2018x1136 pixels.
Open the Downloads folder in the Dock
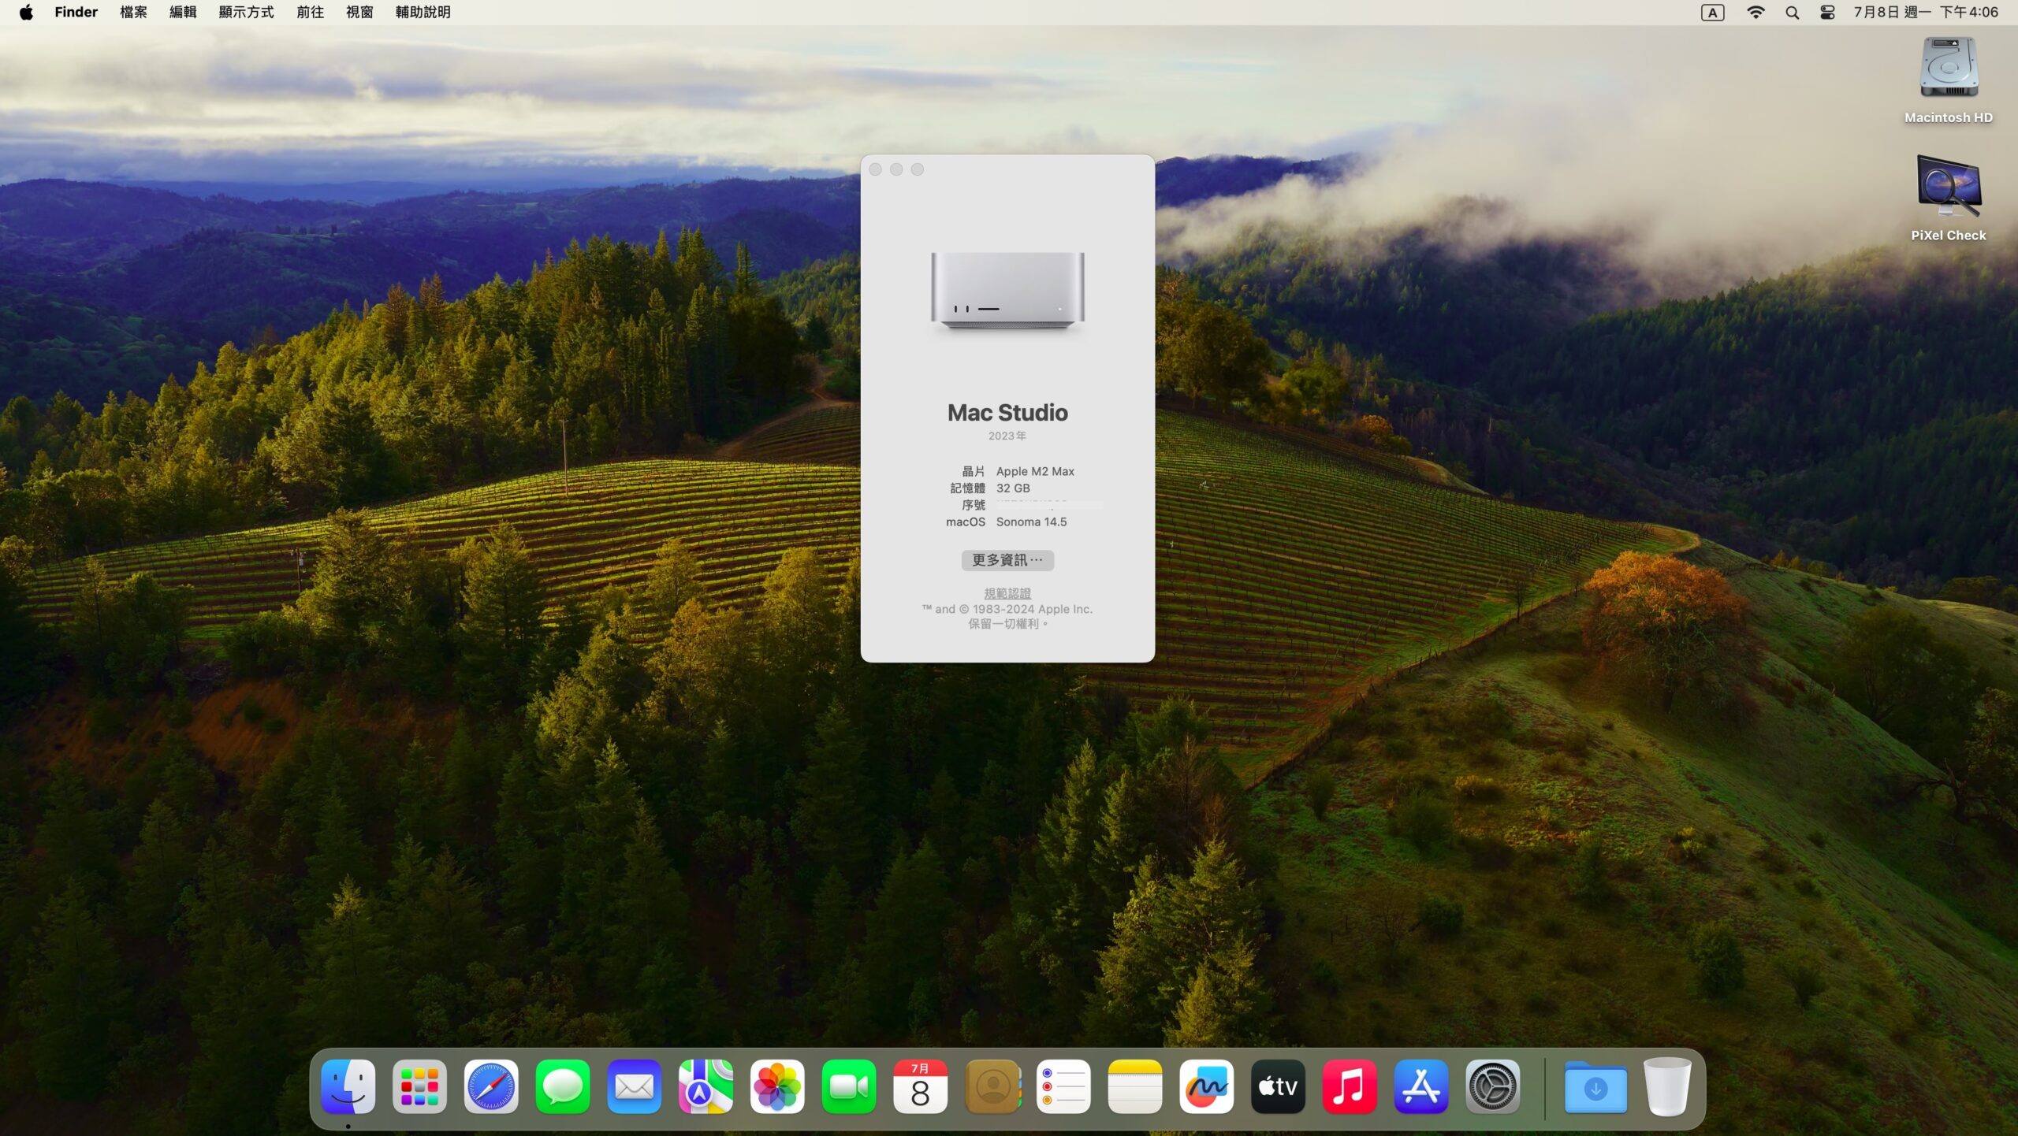(x=1595, y=1086)
